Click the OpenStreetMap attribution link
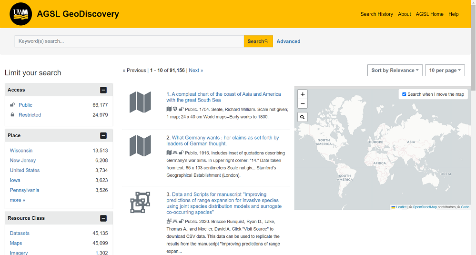Screen dimensions: 476x255 (x=425, y=207)
